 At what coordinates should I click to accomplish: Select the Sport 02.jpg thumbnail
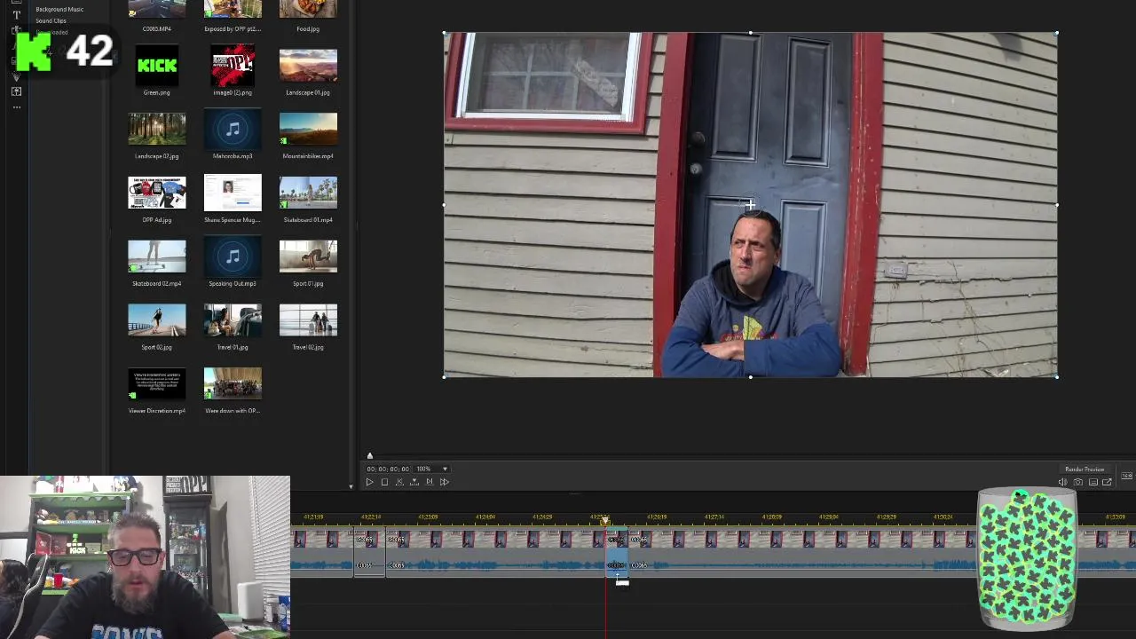click(157, 320)
